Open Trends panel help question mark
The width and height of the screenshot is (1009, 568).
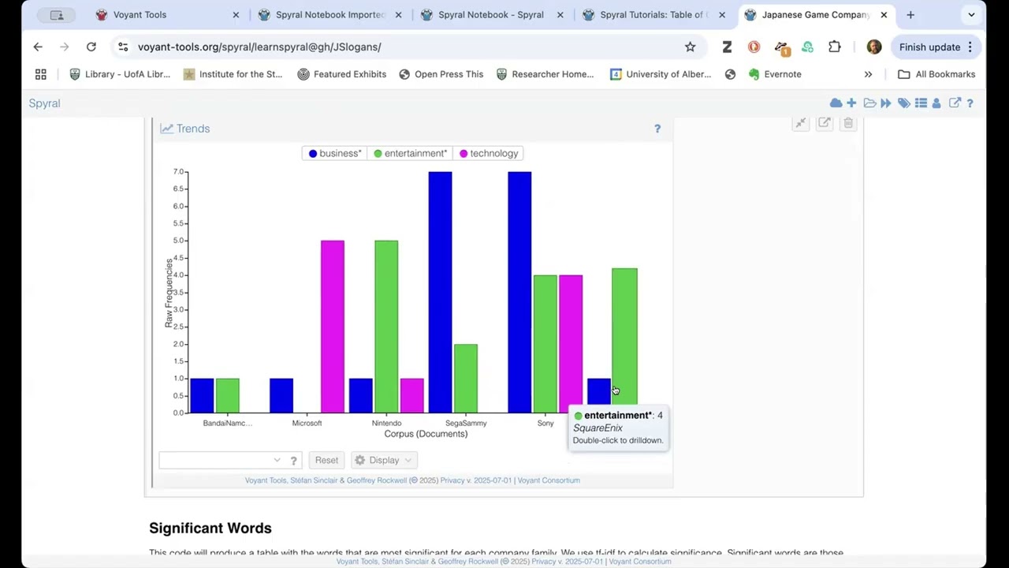(657, 129)
